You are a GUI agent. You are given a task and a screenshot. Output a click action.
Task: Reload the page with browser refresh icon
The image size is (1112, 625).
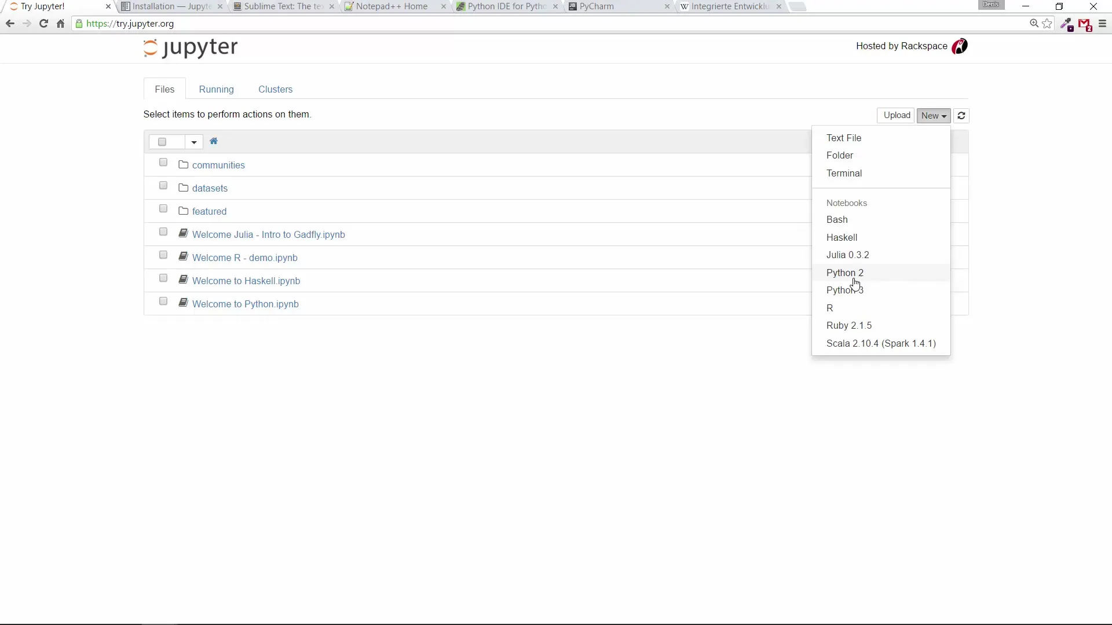pos(43,24)
